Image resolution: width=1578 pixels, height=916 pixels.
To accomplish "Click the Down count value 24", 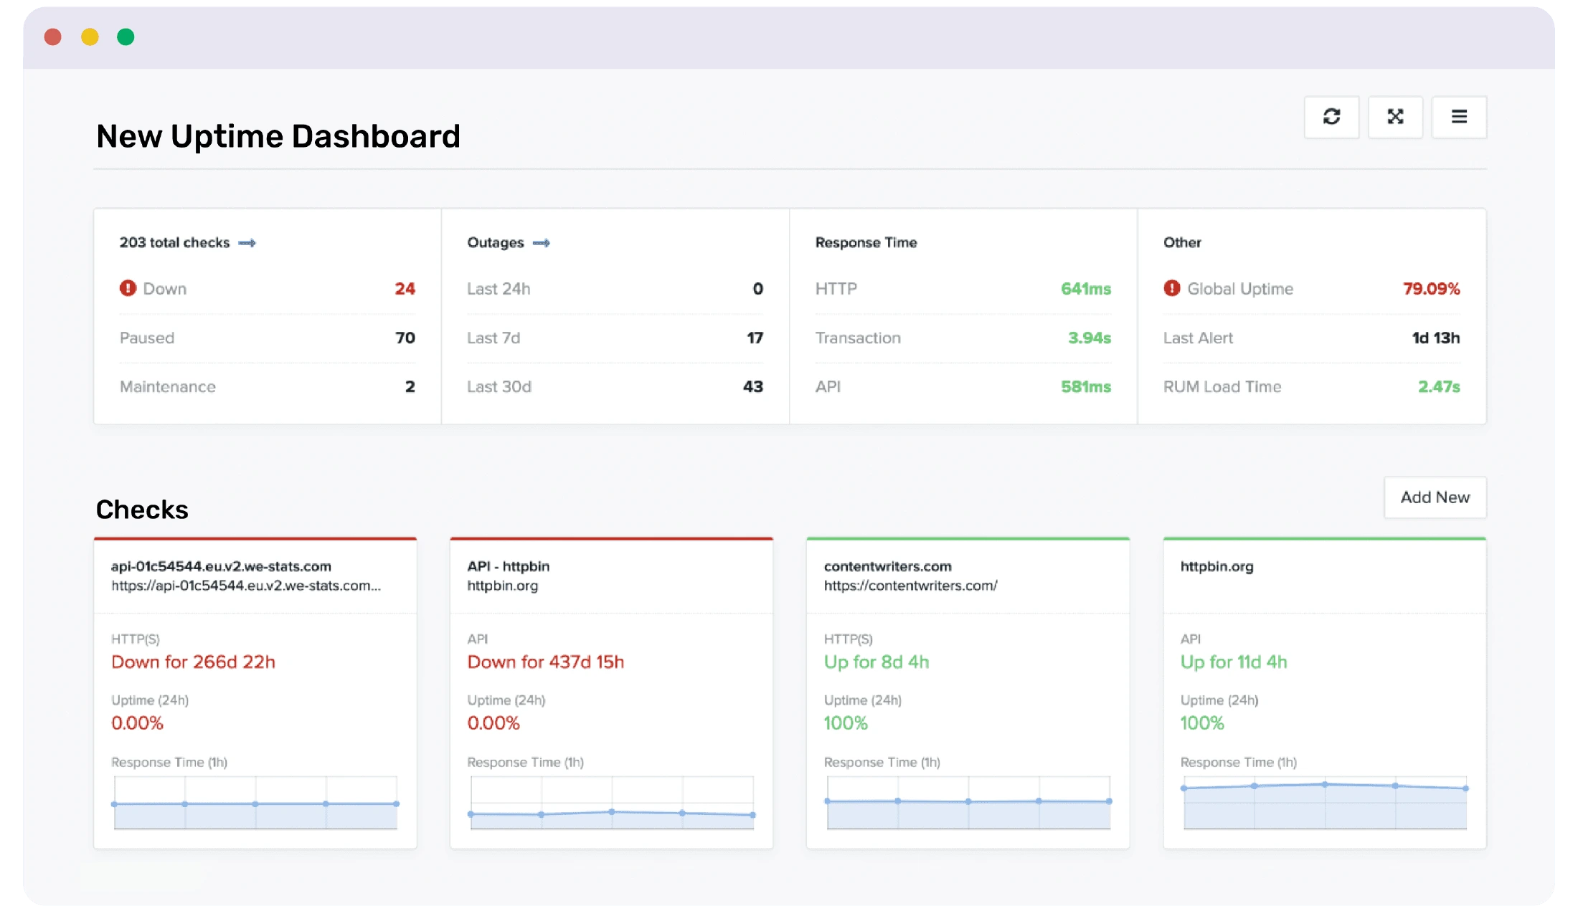I will pos(405,289).
